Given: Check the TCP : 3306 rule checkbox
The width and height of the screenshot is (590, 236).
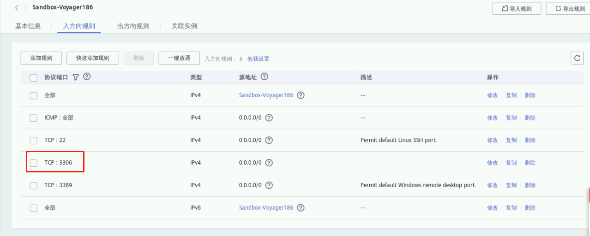Looking at the screenshot, I should [34, 163].
